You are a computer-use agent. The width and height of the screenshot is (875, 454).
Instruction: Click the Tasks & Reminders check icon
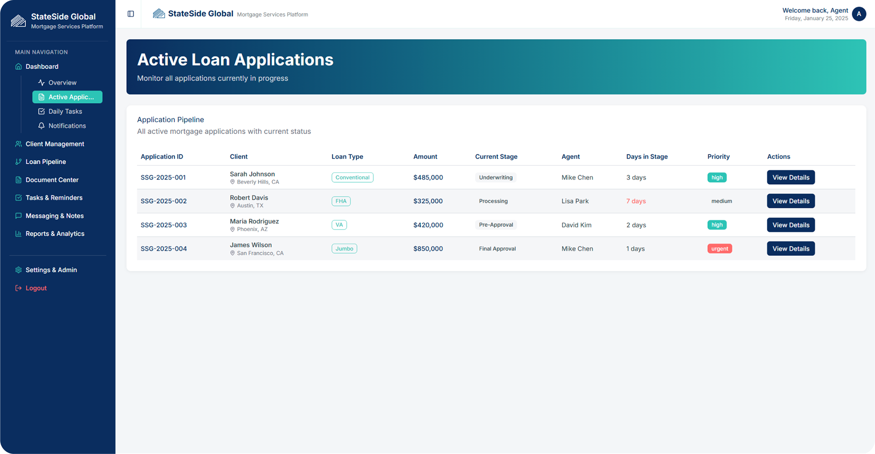tap(18, 198)
